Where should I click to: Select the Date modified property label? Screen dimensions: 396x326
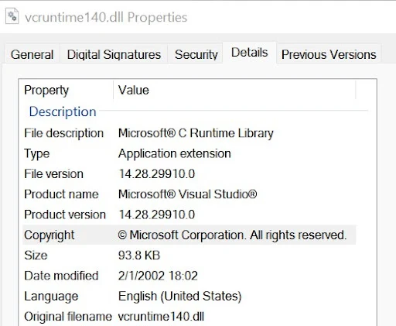(x=61, y=276)
